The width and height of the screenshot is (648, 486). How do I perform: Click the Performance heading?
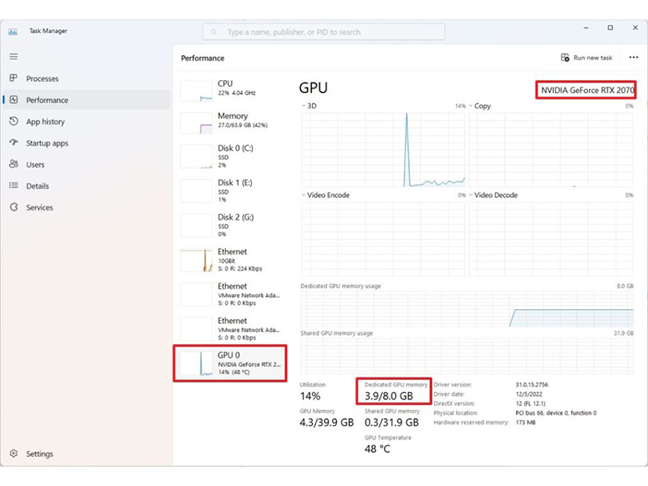202,58
